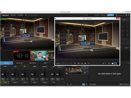Click the pencil edit button beside layer thumbnail
The width and height of the screenshot is (131, 98).
point(85,70)
